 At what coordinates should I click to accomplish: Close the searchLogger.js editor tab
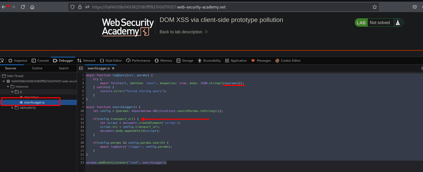click(x=113, y=68)
